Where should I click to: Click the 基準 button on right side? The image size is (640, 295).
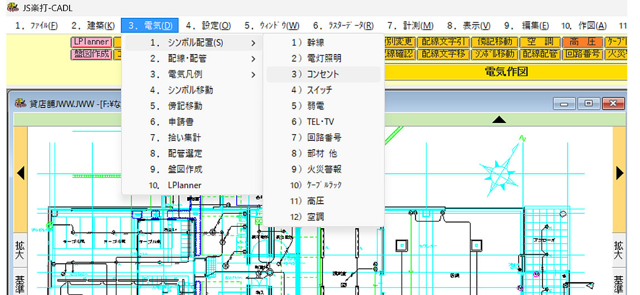tap(619, 284)
